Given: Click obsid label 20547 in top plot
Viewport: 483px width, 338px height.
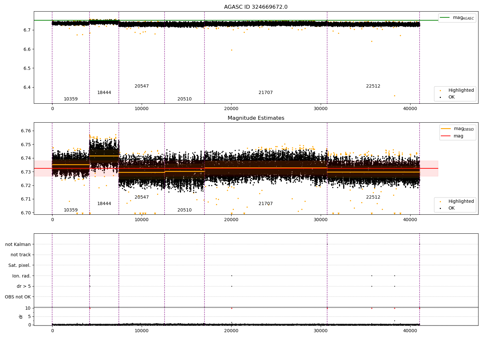Looking at the screenshot, I should pos(142,86).
